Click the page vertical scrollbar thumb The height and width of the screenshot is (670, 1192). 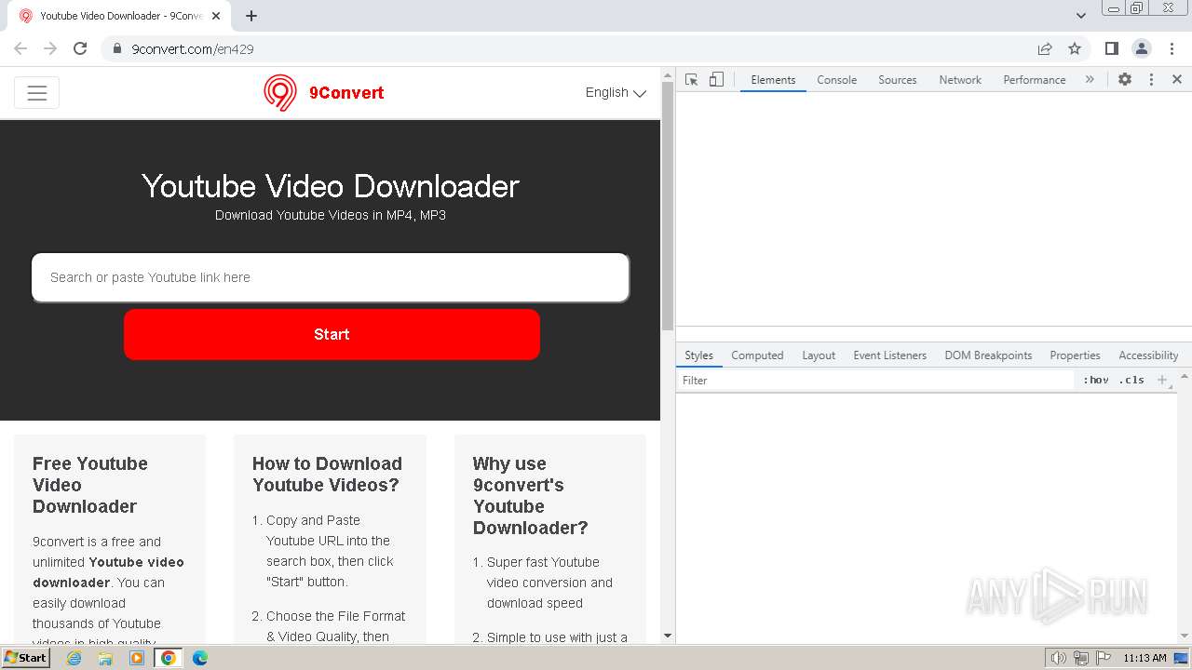667,207
